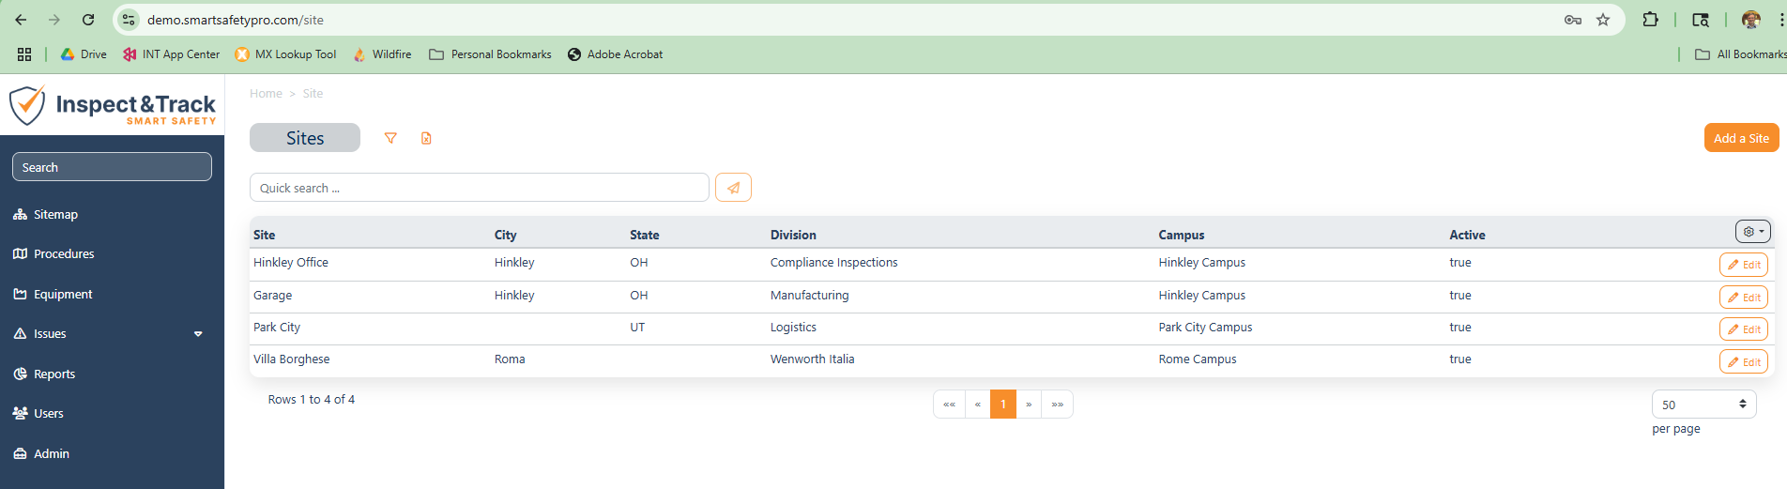Open Equipment in the sidebar

point(53,295)
